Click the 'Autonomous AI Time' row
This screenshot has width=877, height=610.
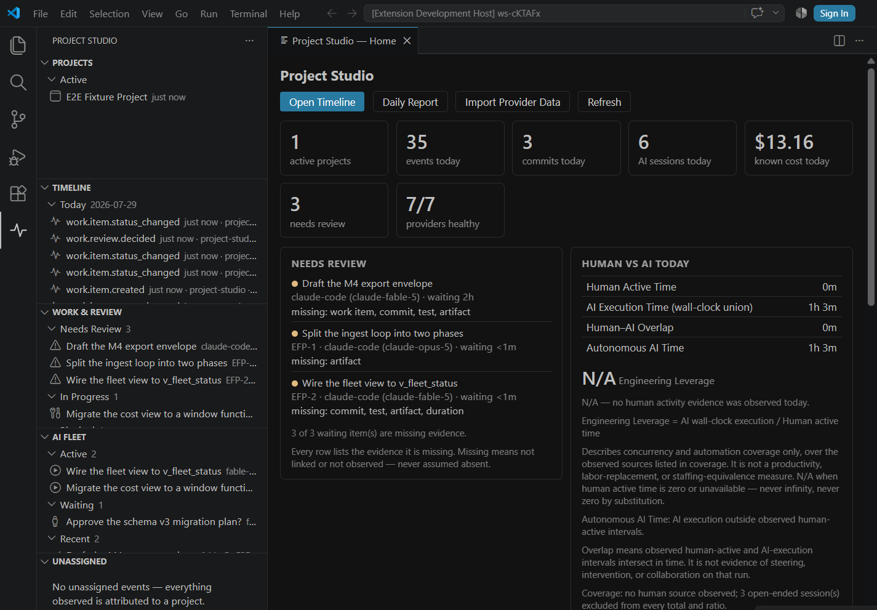[711, 348]
